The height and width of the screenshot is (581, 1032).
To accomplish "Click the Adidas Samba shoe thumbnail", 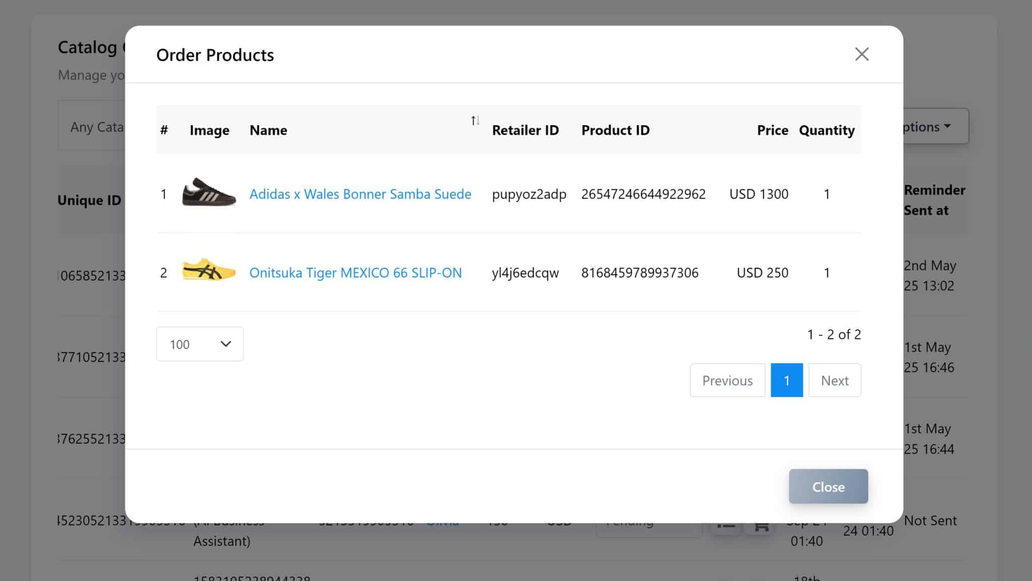I will (209, 193).
